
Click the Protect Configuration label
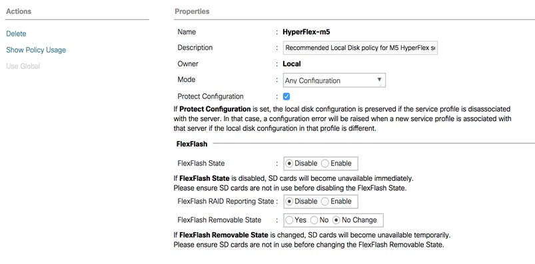(211, 96)
